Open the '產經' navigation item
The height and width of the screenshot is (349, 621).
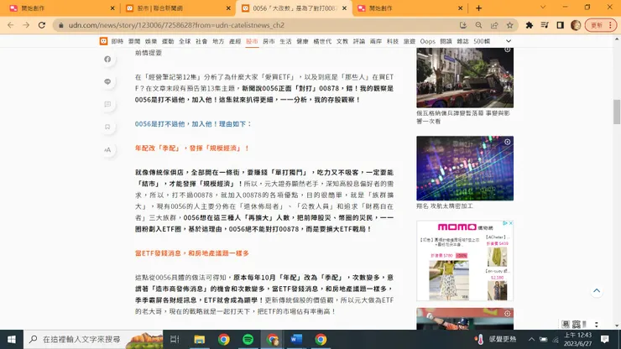click(235, 41)
